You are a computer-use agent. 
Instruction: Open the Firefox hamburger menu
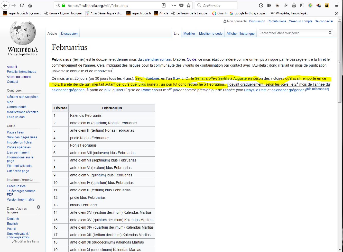[x=337, y=5]
